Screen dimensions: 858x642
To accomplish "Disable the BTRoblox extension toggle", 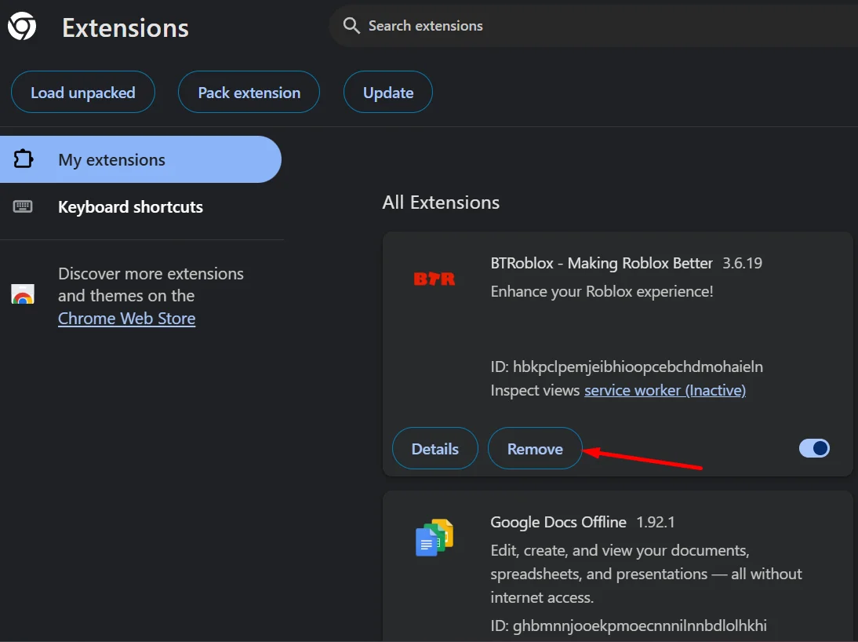I will click(814, 448).
